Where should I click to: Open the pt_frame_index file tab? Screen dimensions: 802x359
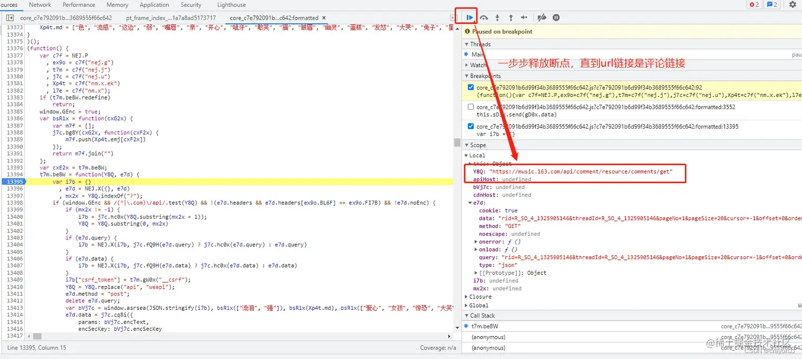tap(171, 17)
